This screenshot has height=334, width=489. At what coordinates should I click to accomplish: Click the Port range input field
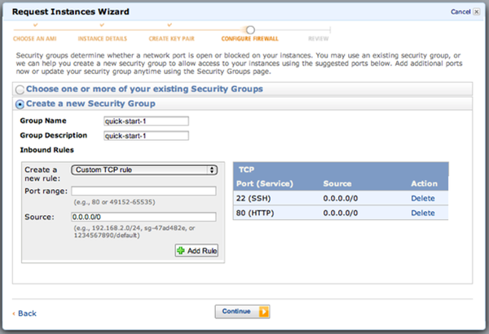[x=143, y=191]
